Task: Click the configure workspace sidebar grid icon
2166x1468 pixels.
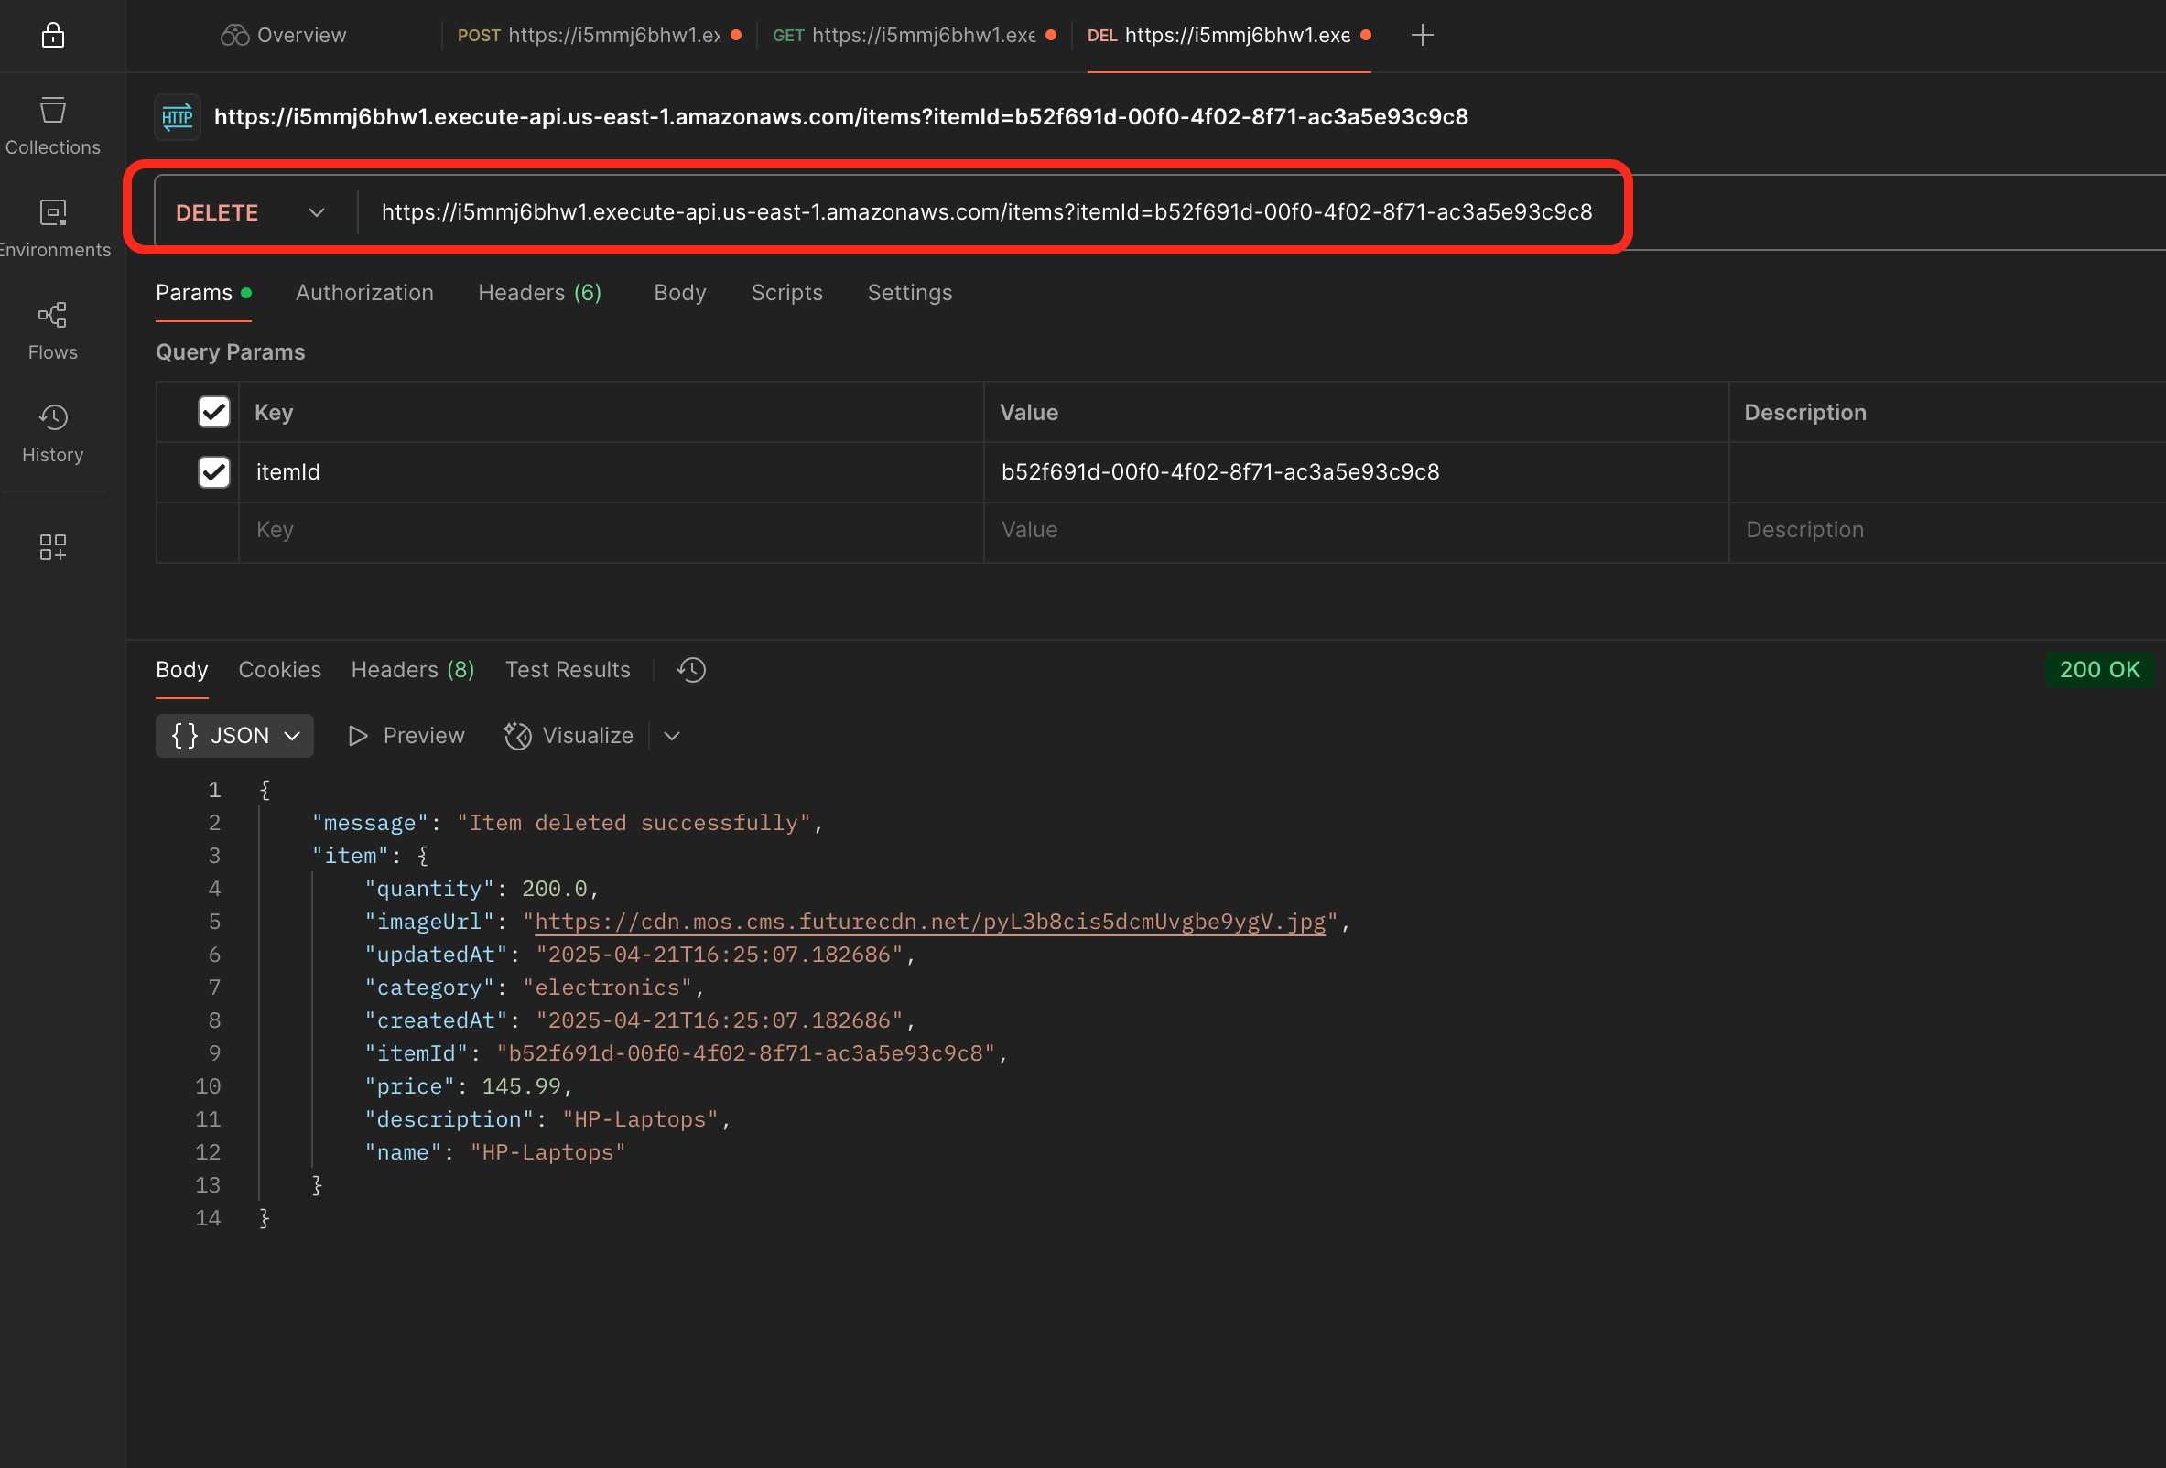Action: (53, 546)
